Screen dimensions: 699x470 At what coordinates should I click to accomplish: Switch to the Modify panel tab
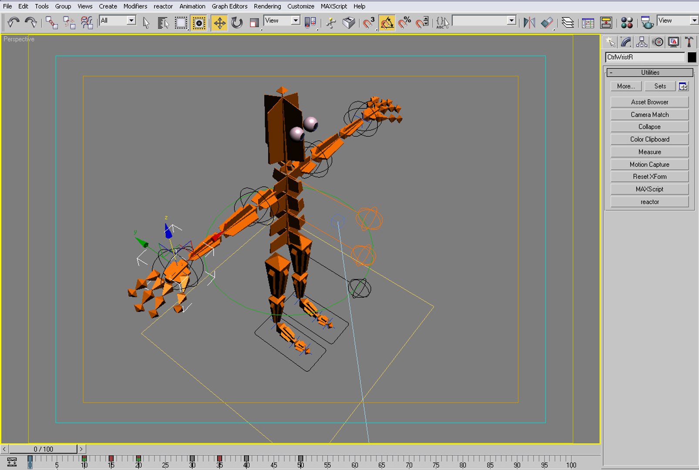[x=626, y=42]
